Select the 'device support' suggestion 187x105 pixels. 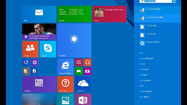(146, 91)
